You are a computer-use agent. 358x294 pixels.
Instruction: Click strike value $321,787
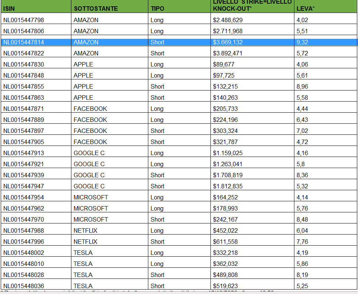coord(225,141)
